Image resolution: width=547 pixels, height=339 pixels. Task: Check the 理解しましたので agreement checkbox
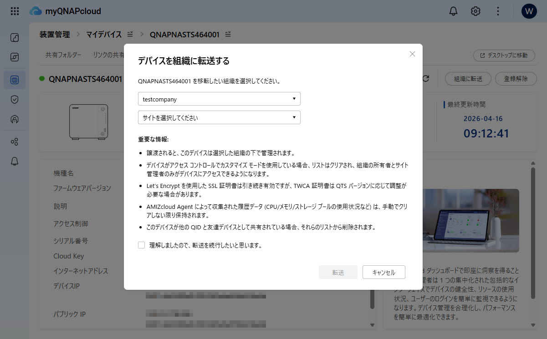tap(142, 245)
